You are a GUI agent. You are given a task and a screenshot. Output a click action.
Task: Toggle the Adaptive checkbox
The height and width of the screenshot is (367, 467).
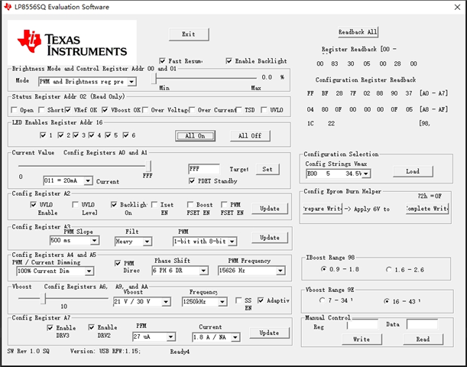[x=261, y=300]
